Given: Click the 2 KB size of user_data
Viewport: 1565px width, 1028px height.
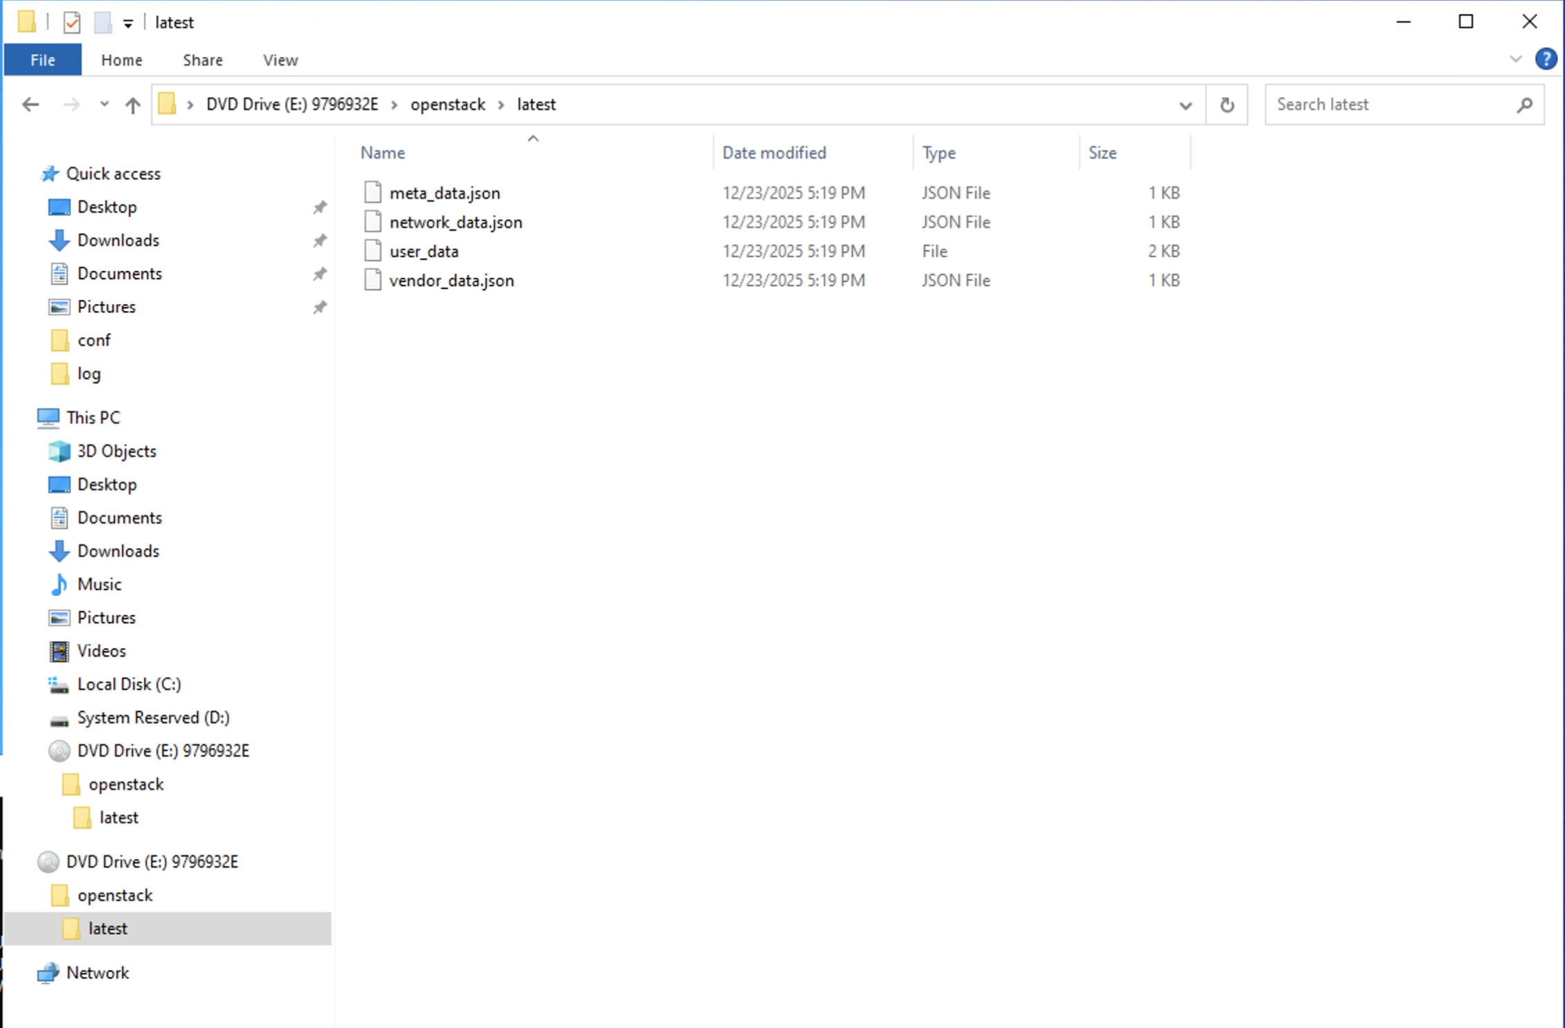Looking at the screenshot, I should [x=1163, y=251].
